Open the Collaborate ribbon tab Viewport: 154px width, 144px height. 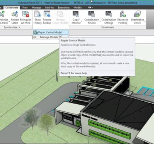pyautogui.click(x=12, y=8)
